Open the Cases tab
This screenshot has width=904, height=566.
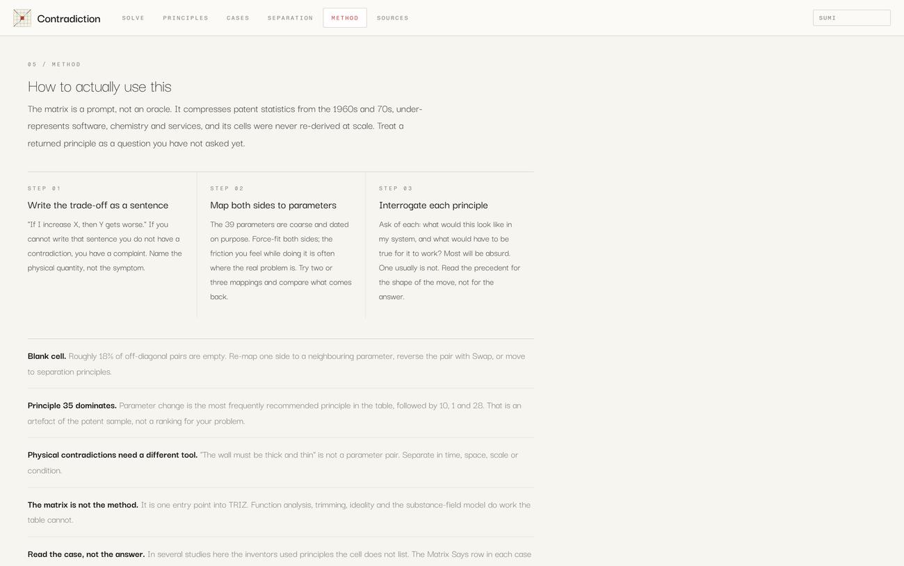coord(238,18)
